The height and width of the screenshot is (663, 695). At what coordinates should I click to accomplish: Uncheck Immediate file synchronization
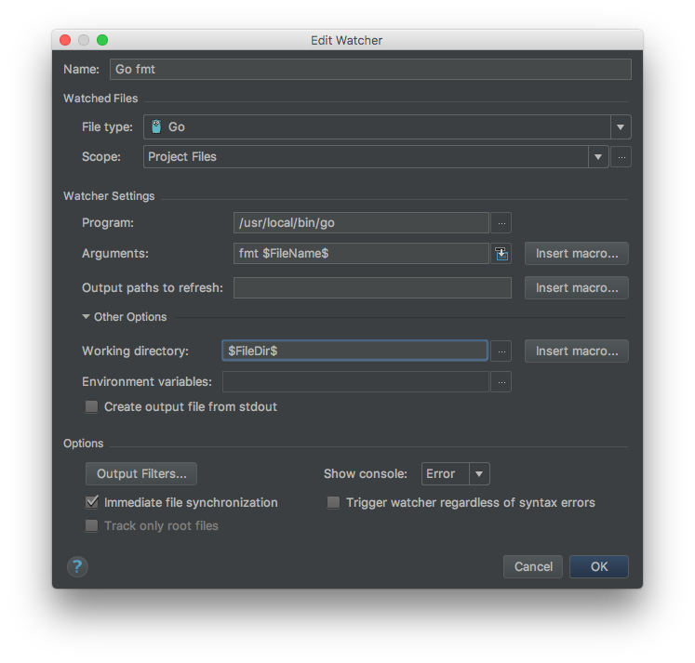92,502
